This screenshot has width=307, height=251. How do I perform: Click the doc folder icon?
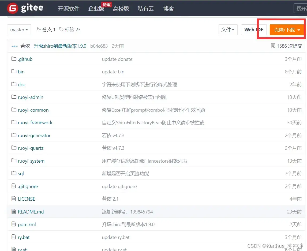[14, 84]
